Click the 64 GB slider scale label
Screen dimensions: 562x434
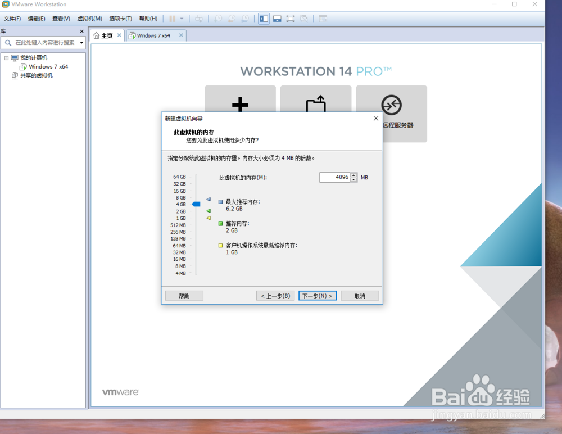coord(179,177)
